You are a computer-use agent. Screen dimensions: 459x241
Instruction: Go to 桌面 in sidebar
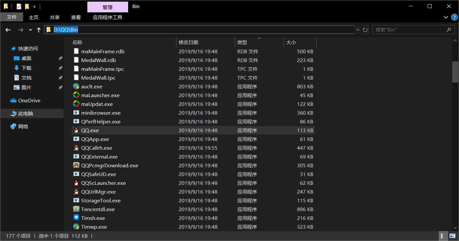pyautogui.click(x=26, y=58)
